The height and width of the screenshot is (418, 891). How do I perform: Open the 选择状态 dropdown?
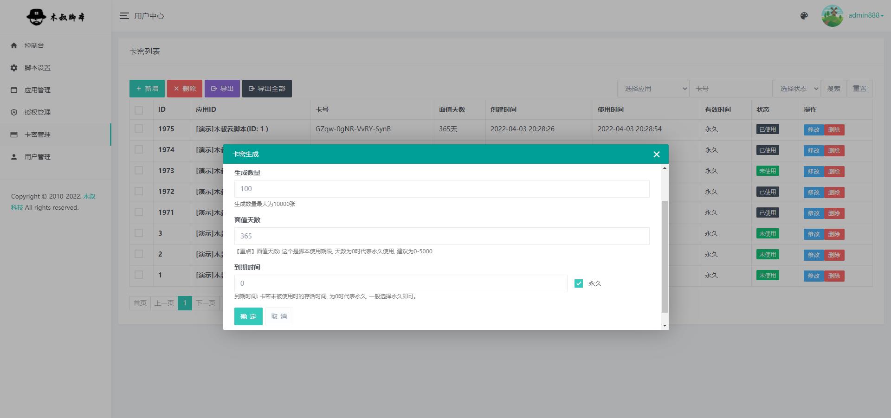pyautogui.click(x=796, y=89)
